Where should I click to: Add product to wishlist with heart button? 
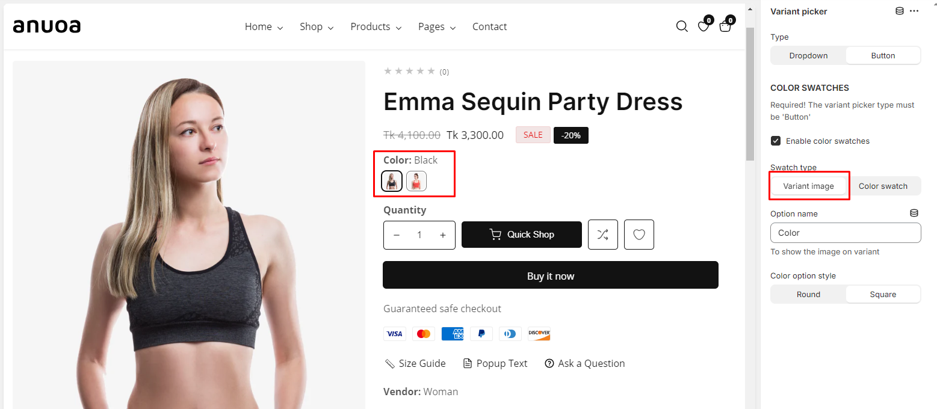tap(639, 235)
